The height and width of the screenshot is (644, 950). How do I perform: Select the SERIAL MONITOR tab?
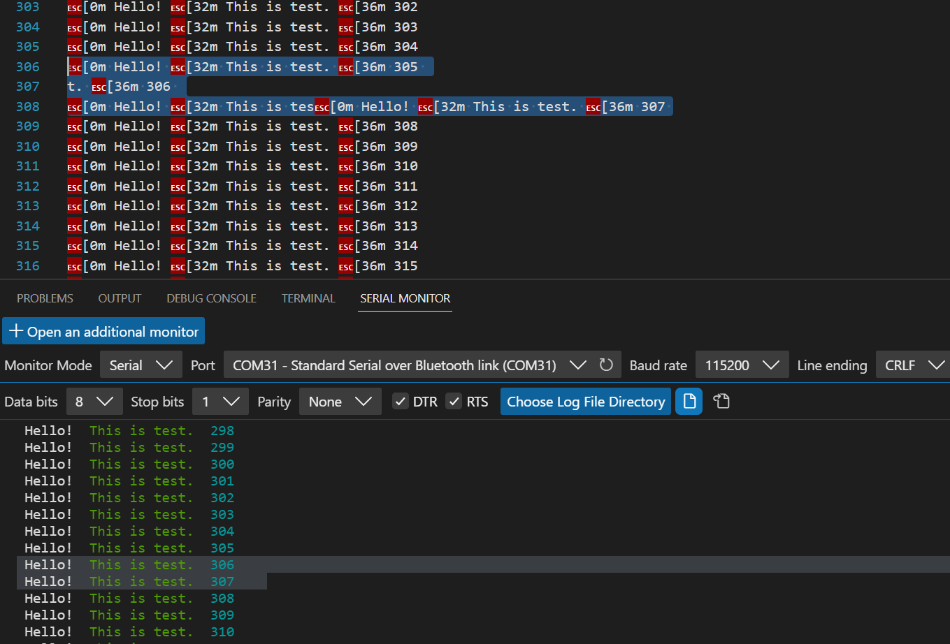click(x=405, y=298)
